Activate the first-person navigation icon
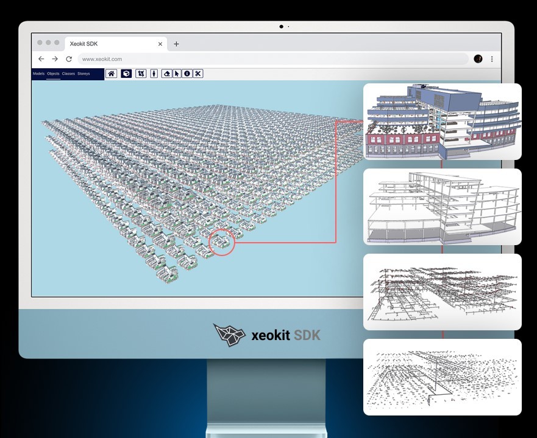The width and height of the screenshot is (537, 438). click(154, 73)
